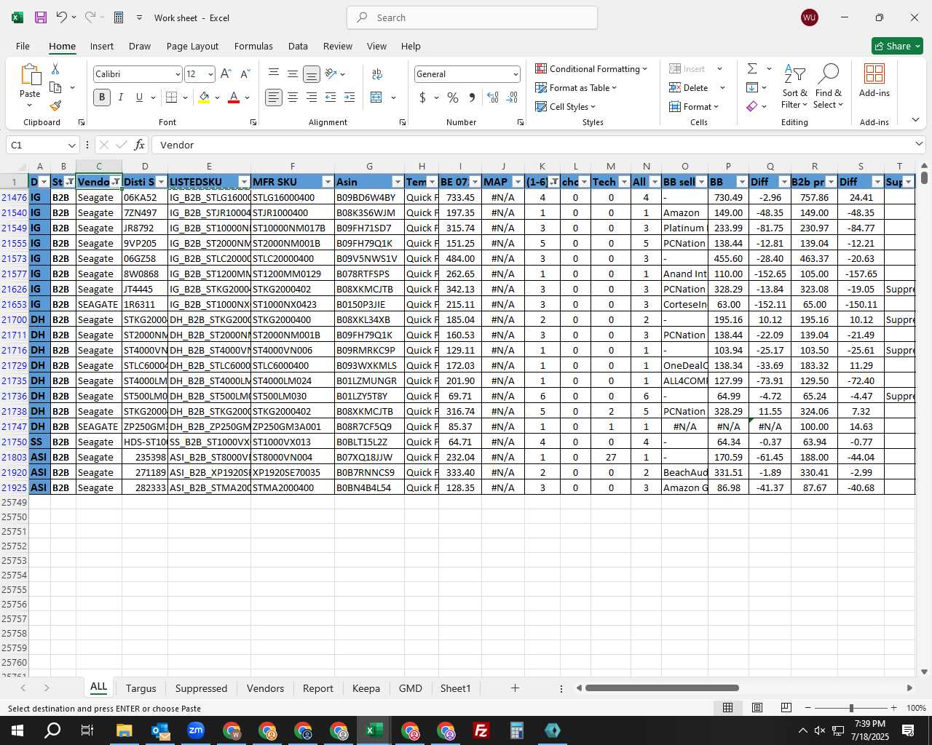Click the Search box in title bar
The height and width of the screenshot is (745, 932).
[472, 17]
